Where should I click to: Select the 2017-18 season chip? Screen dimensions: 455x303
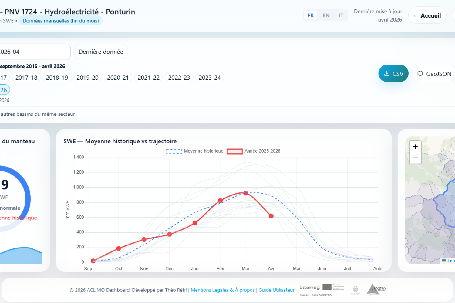pos(26,78)
